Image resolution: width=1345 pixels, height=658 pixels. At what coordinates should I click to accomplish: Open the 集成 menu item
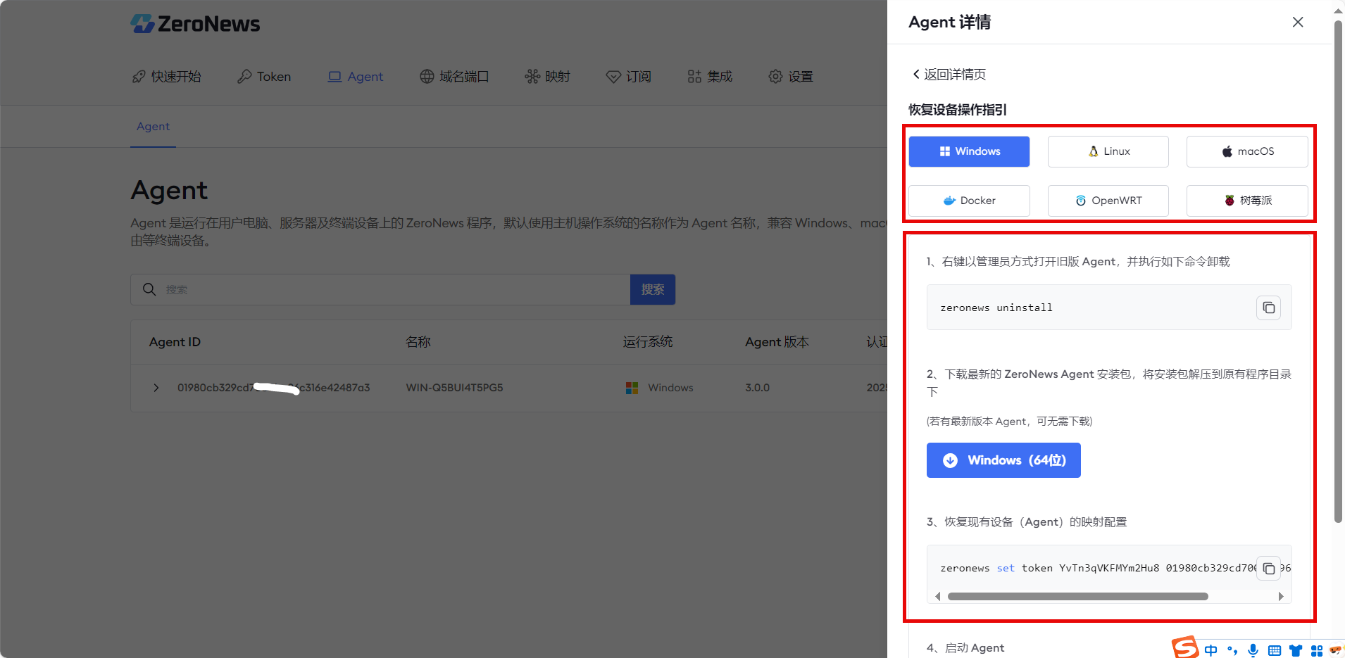(710, 77)
